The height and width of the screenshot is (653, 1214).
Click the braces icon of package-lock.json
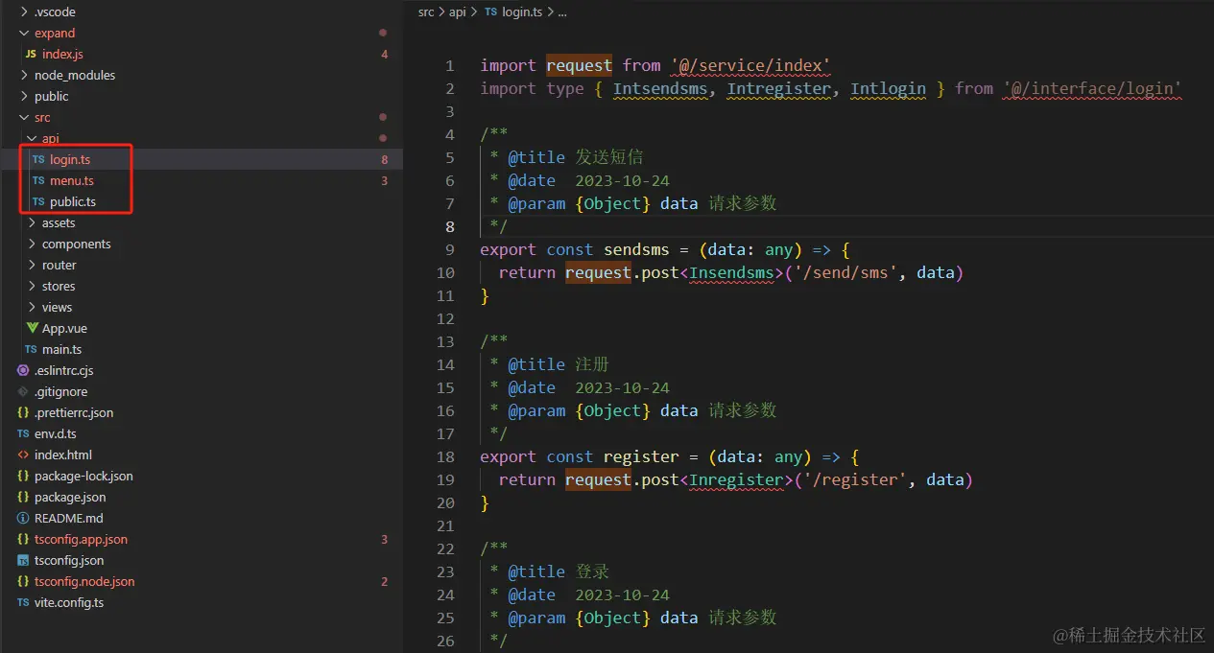pyautogui.click(x=23, y=477)
